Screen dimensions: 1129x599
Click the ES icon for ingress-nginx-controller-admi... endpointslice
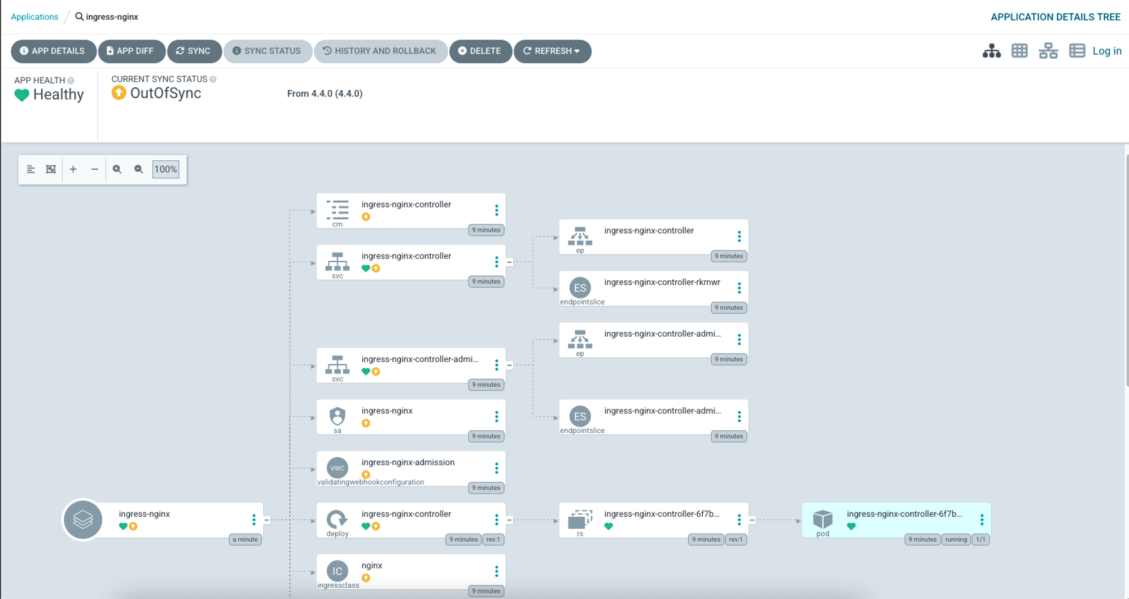point(580,416)
